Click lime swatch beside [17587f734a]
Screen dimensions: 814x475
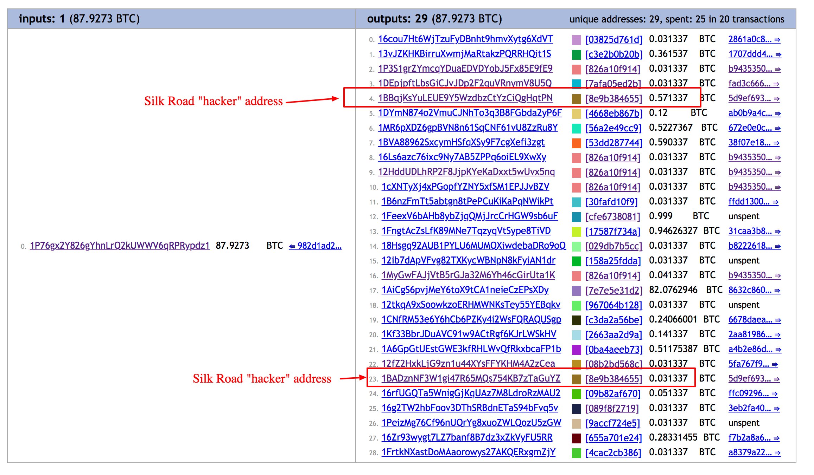coord(577,232)
